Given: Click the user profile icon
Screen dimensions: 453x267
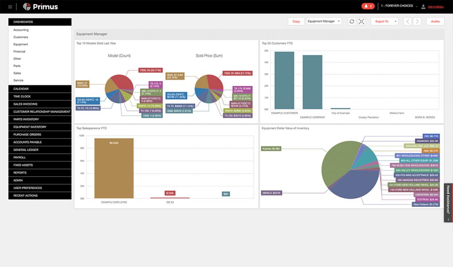Looking at the screenshot, I should tap(423, 7).
